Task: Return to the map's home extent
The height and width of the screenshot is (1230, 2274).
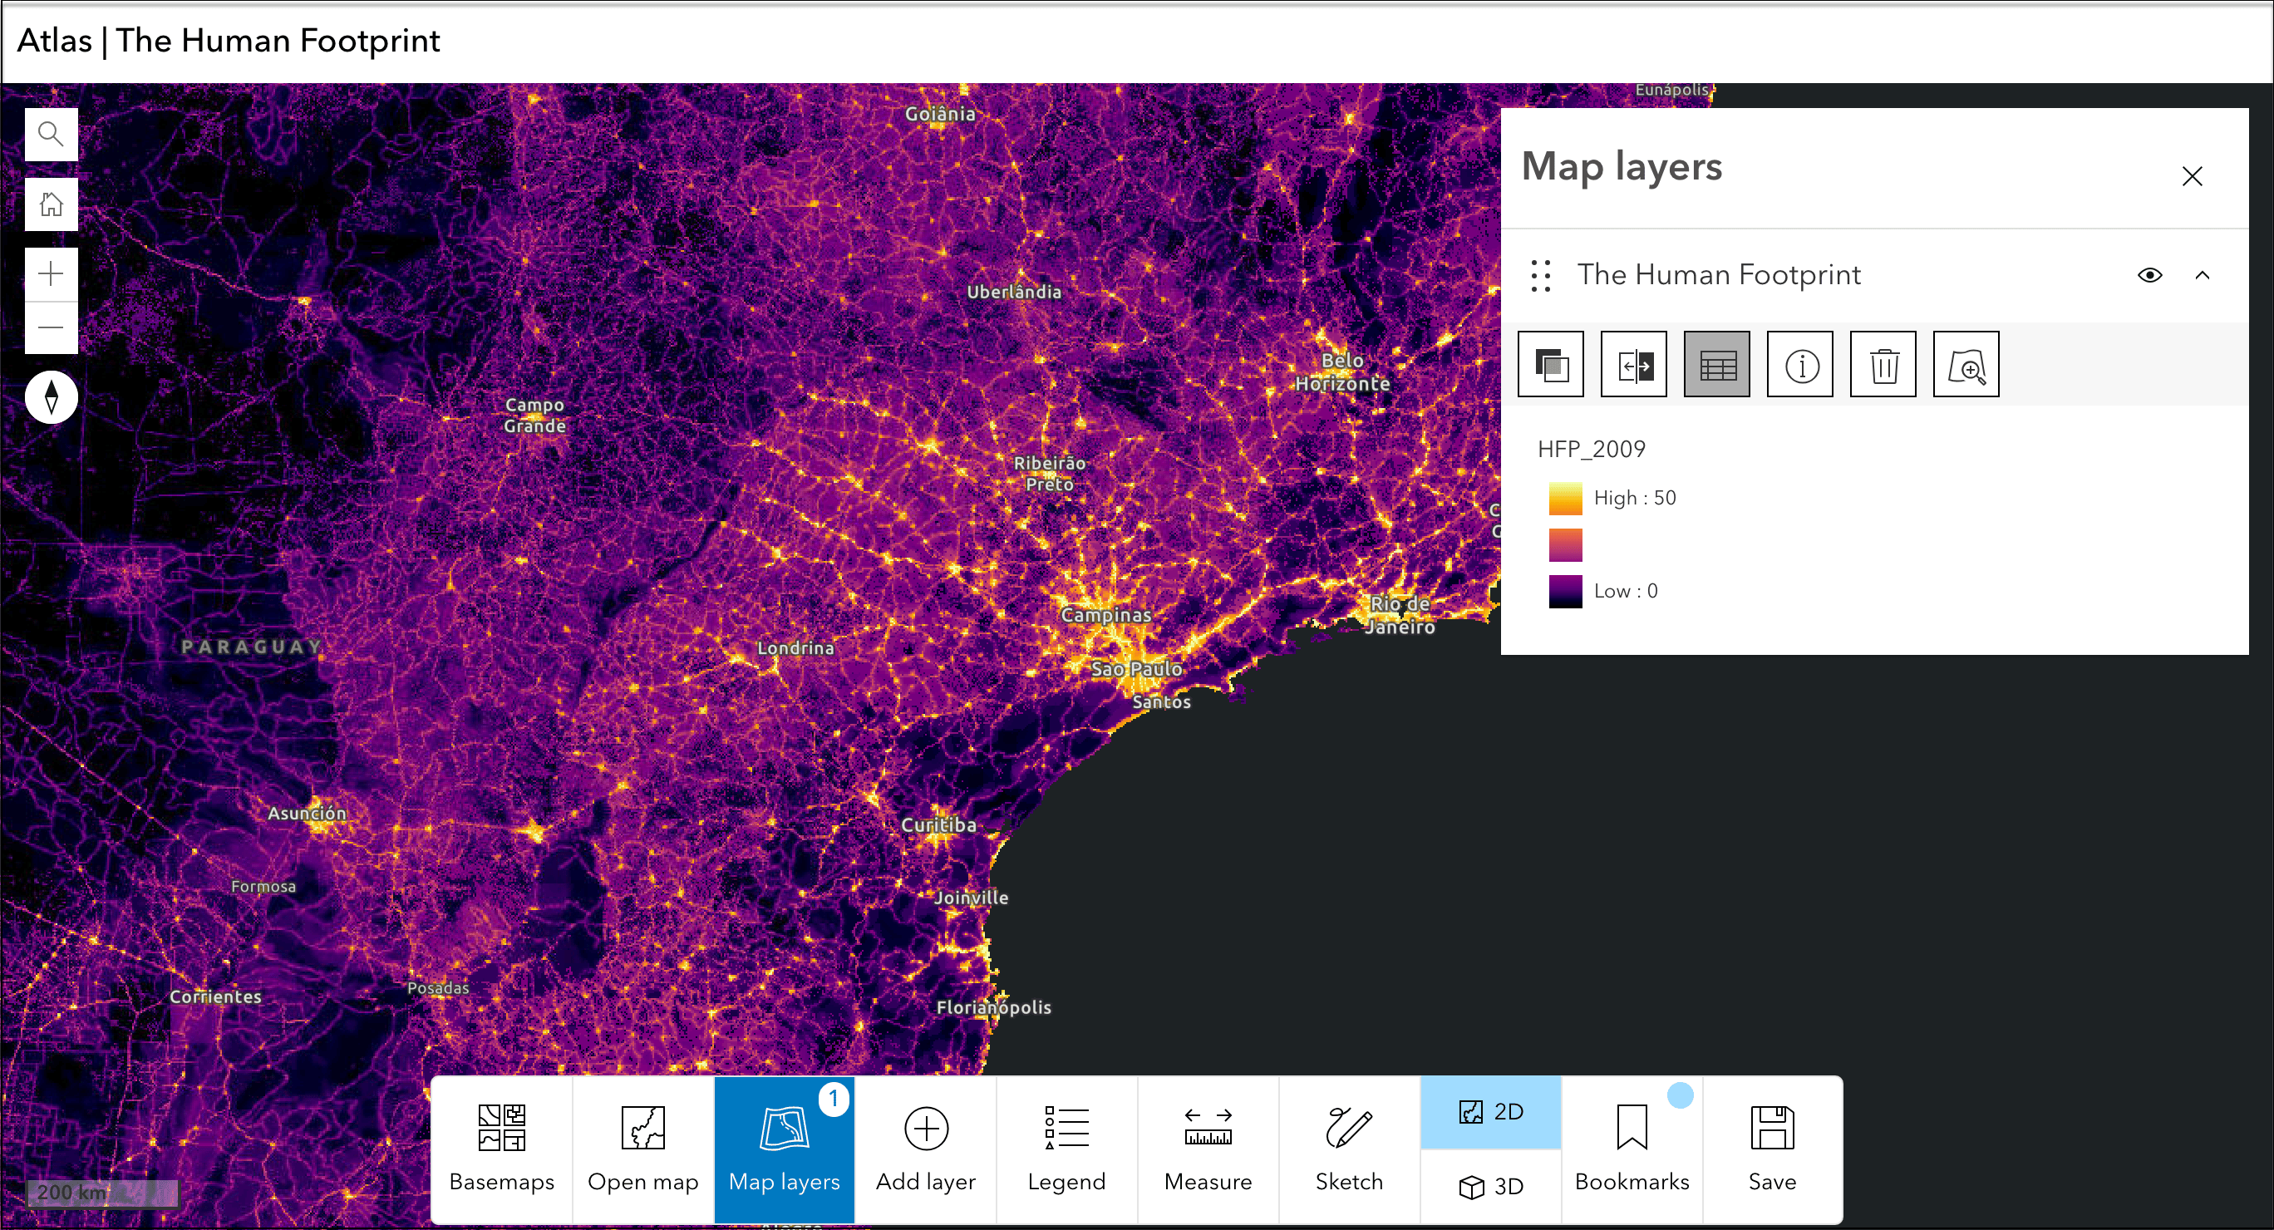Action: (52, 204)
